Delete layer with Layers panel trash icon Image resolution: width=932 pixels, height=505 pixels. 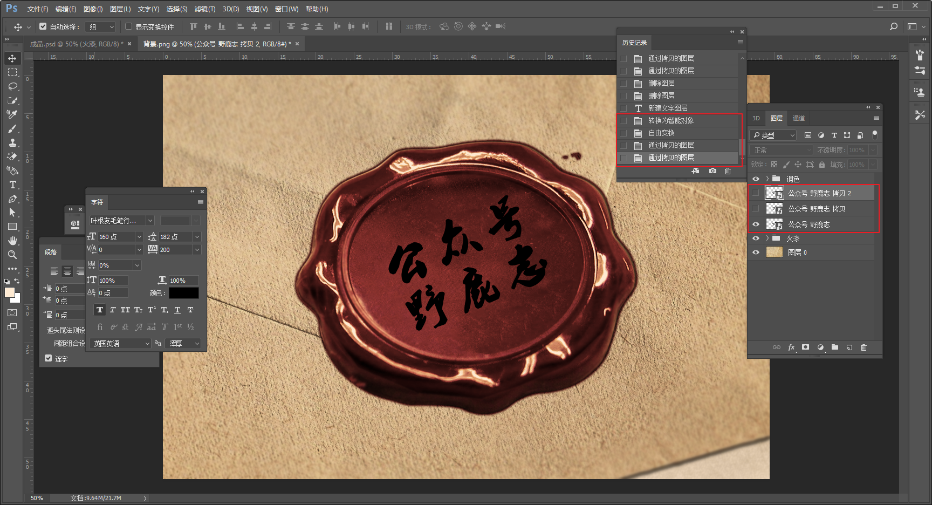point(864,347)
